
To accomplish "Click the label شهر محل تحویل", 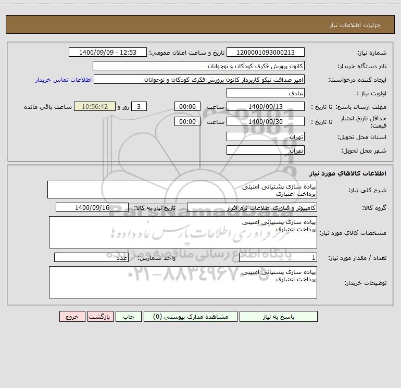I will click(364, 151).
